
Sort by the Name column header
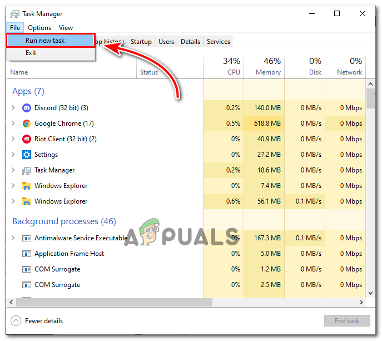point(19,72)
